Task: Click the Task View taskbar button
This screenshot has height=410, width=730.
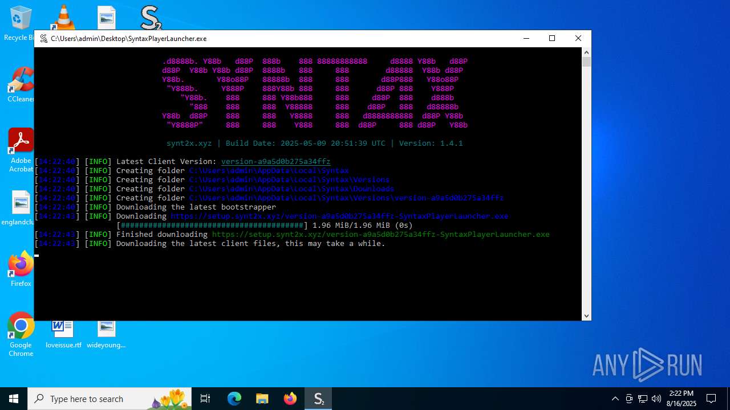Action: [205, 399]
